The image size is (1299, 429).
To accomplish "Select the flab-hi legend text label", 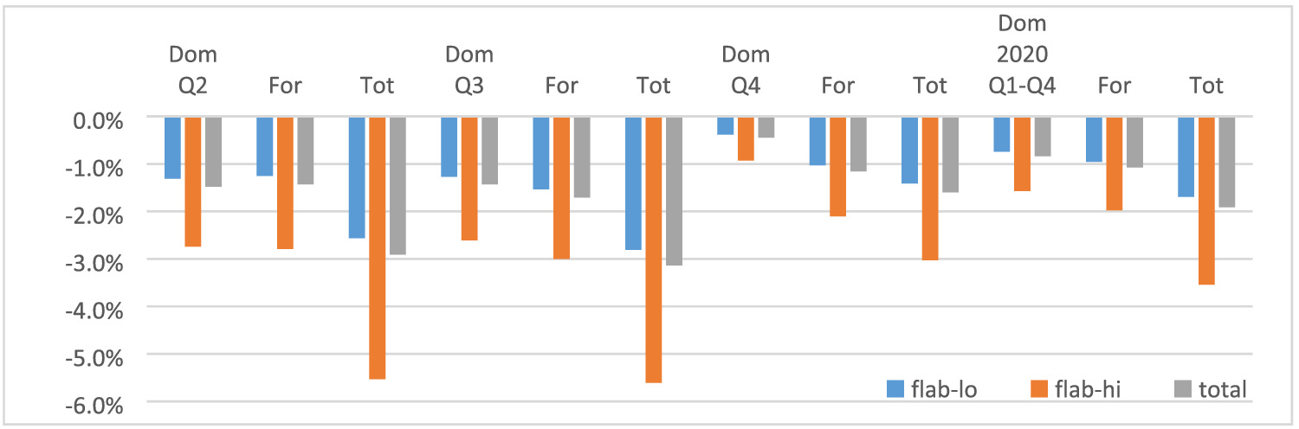I will 1089,389.
